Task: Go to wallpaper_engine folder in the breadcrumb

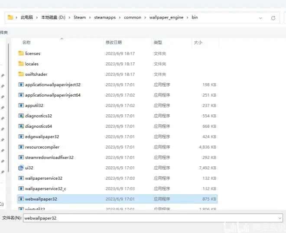Action: click(166, 17)
